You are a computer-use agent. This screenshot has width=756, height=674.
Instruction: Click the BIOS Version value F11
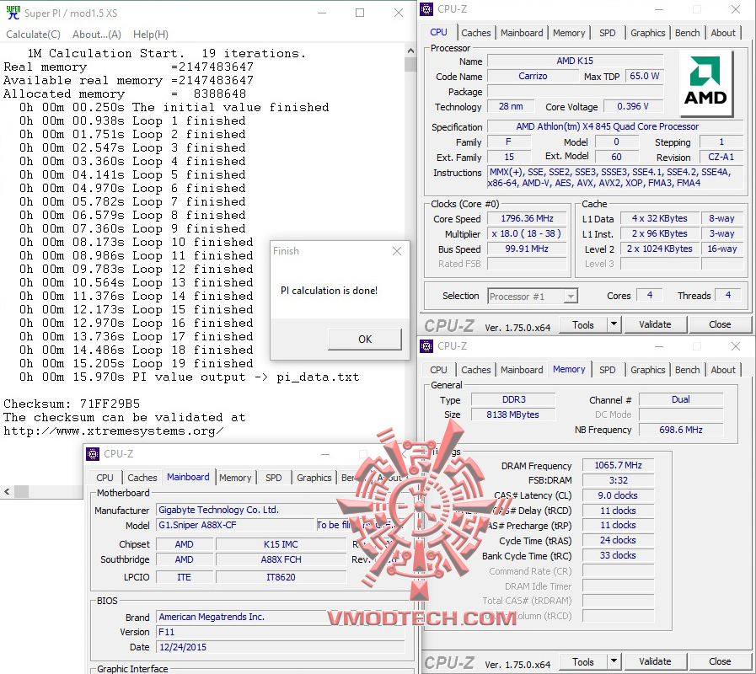tap(280, 632)
